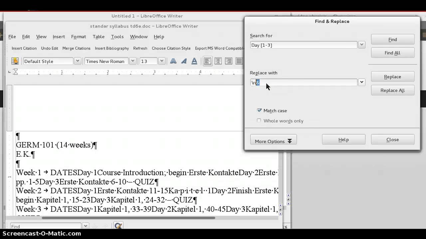Open the Search for history dropdown

pyautogui.click(x=362, y=45)
